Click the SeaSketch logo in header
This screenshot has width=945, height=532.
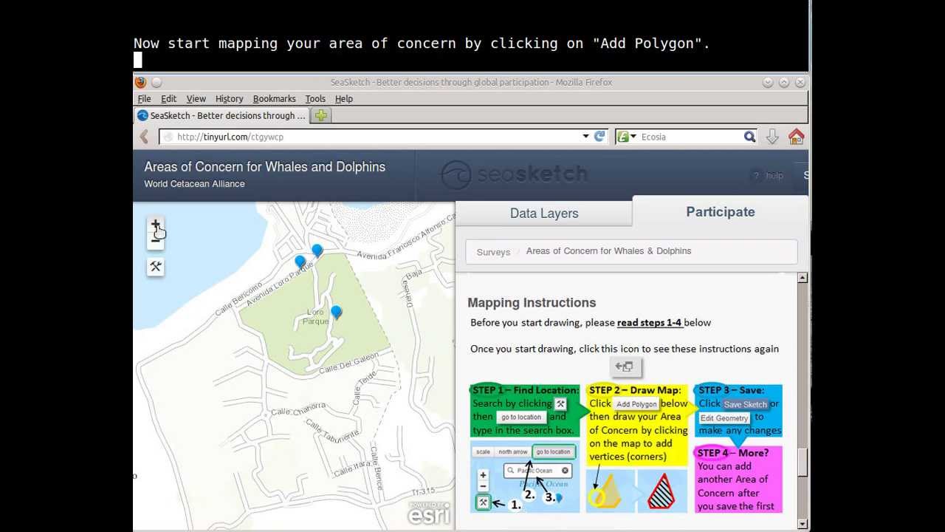514,174
